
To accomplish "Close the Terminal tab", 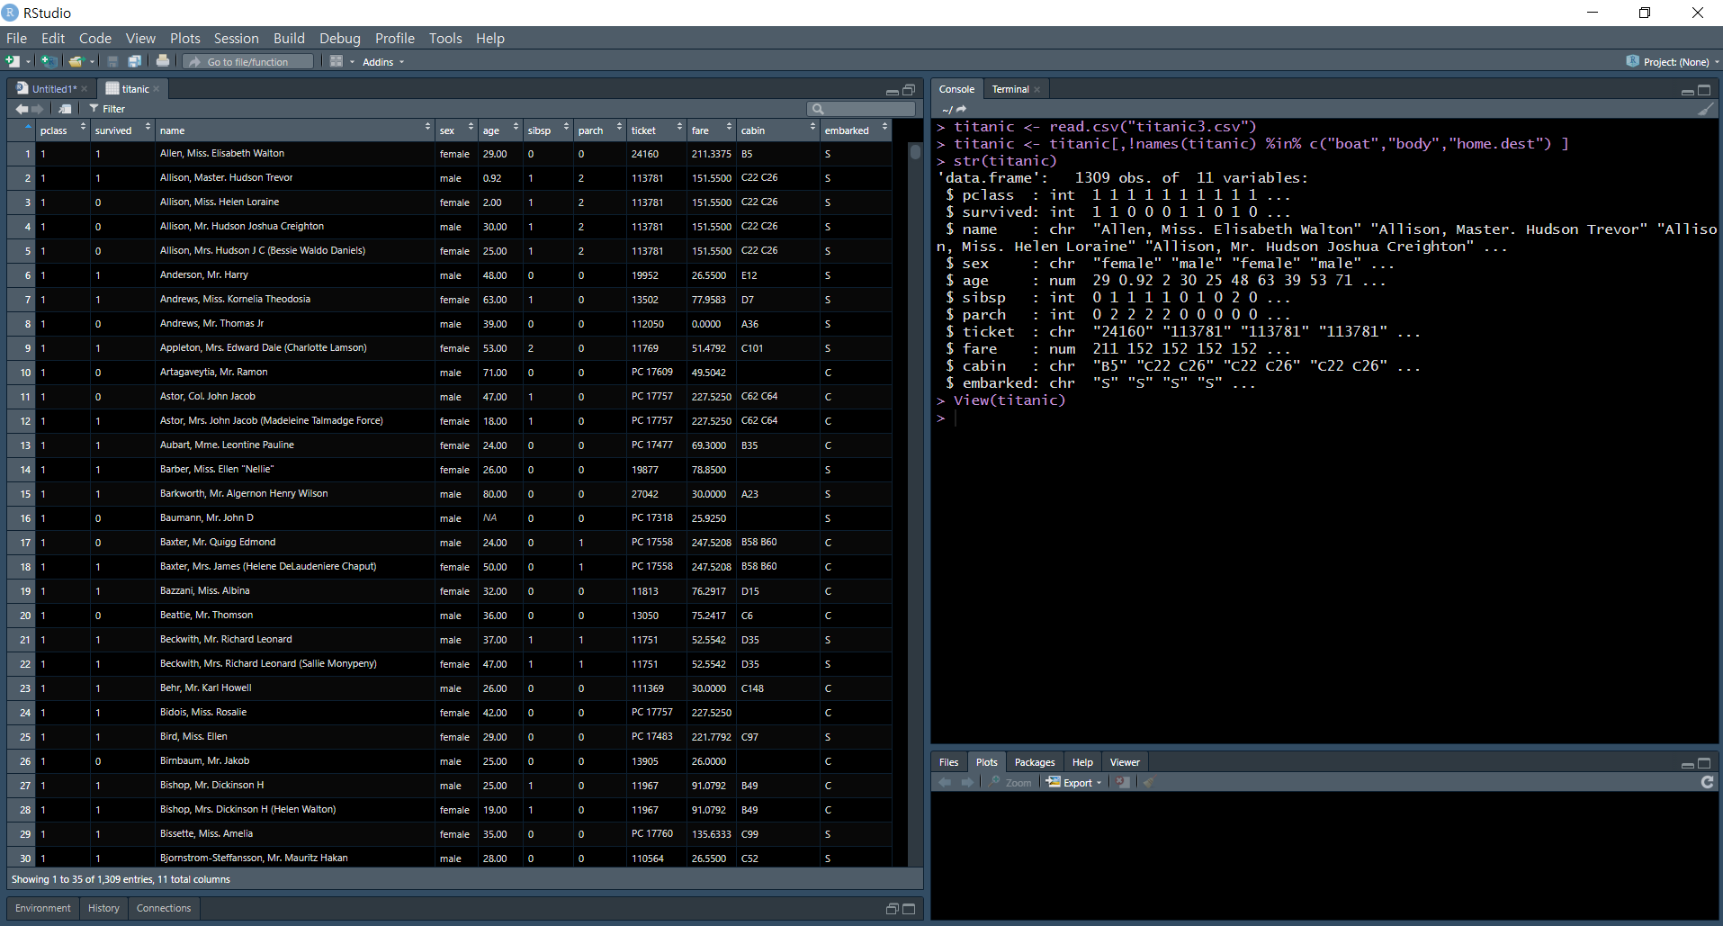I will point(1037,89).
